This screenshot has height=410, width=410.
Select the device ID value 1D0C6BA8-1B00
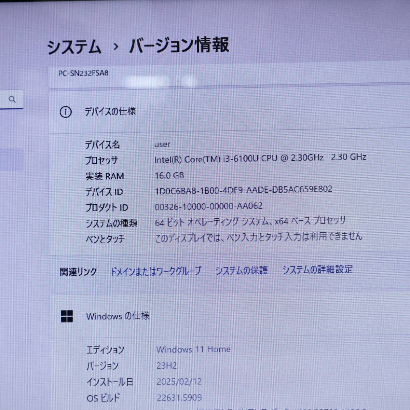tap(244, 190)
